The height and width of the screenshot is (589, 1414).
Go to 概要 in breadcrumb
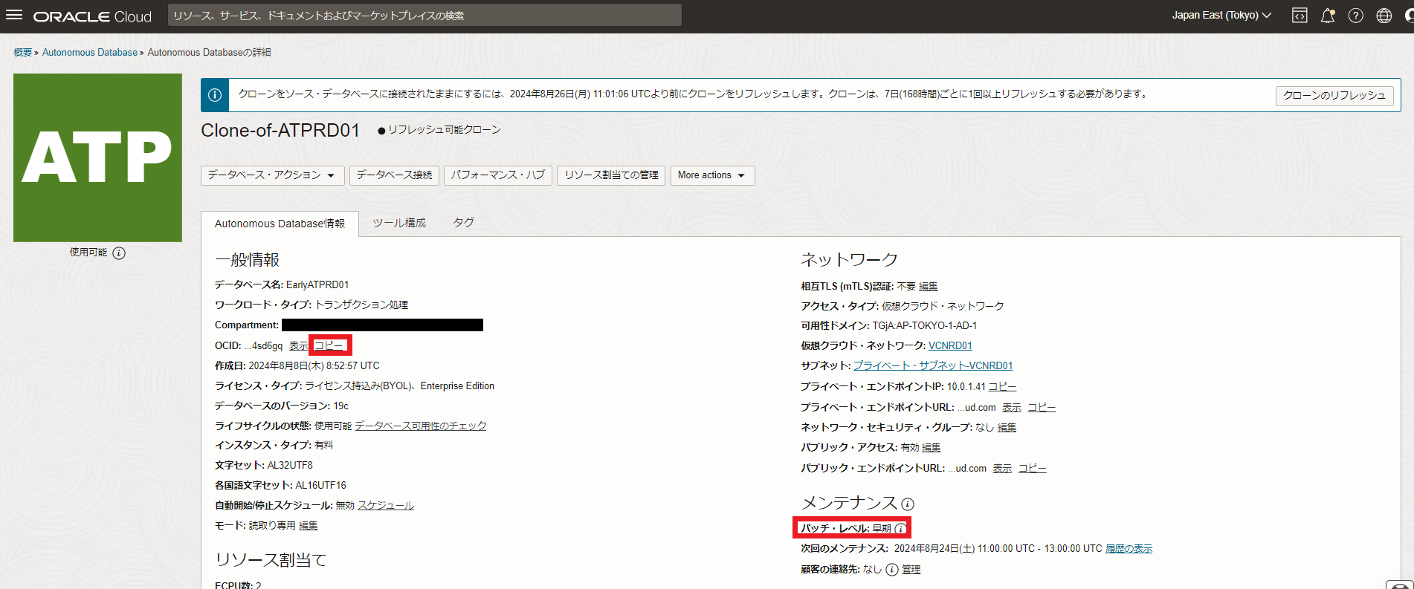(x=23, y=53)
